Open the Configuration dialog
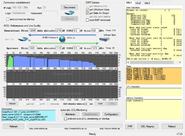 click(x=111, y=114)
